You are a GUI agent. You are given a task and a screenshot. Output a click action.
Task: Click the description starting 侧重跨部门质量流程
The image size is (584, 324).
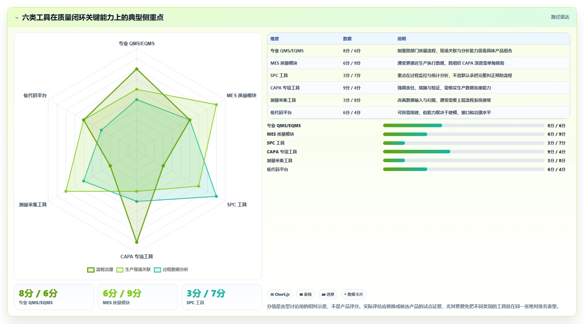point(455,51)
